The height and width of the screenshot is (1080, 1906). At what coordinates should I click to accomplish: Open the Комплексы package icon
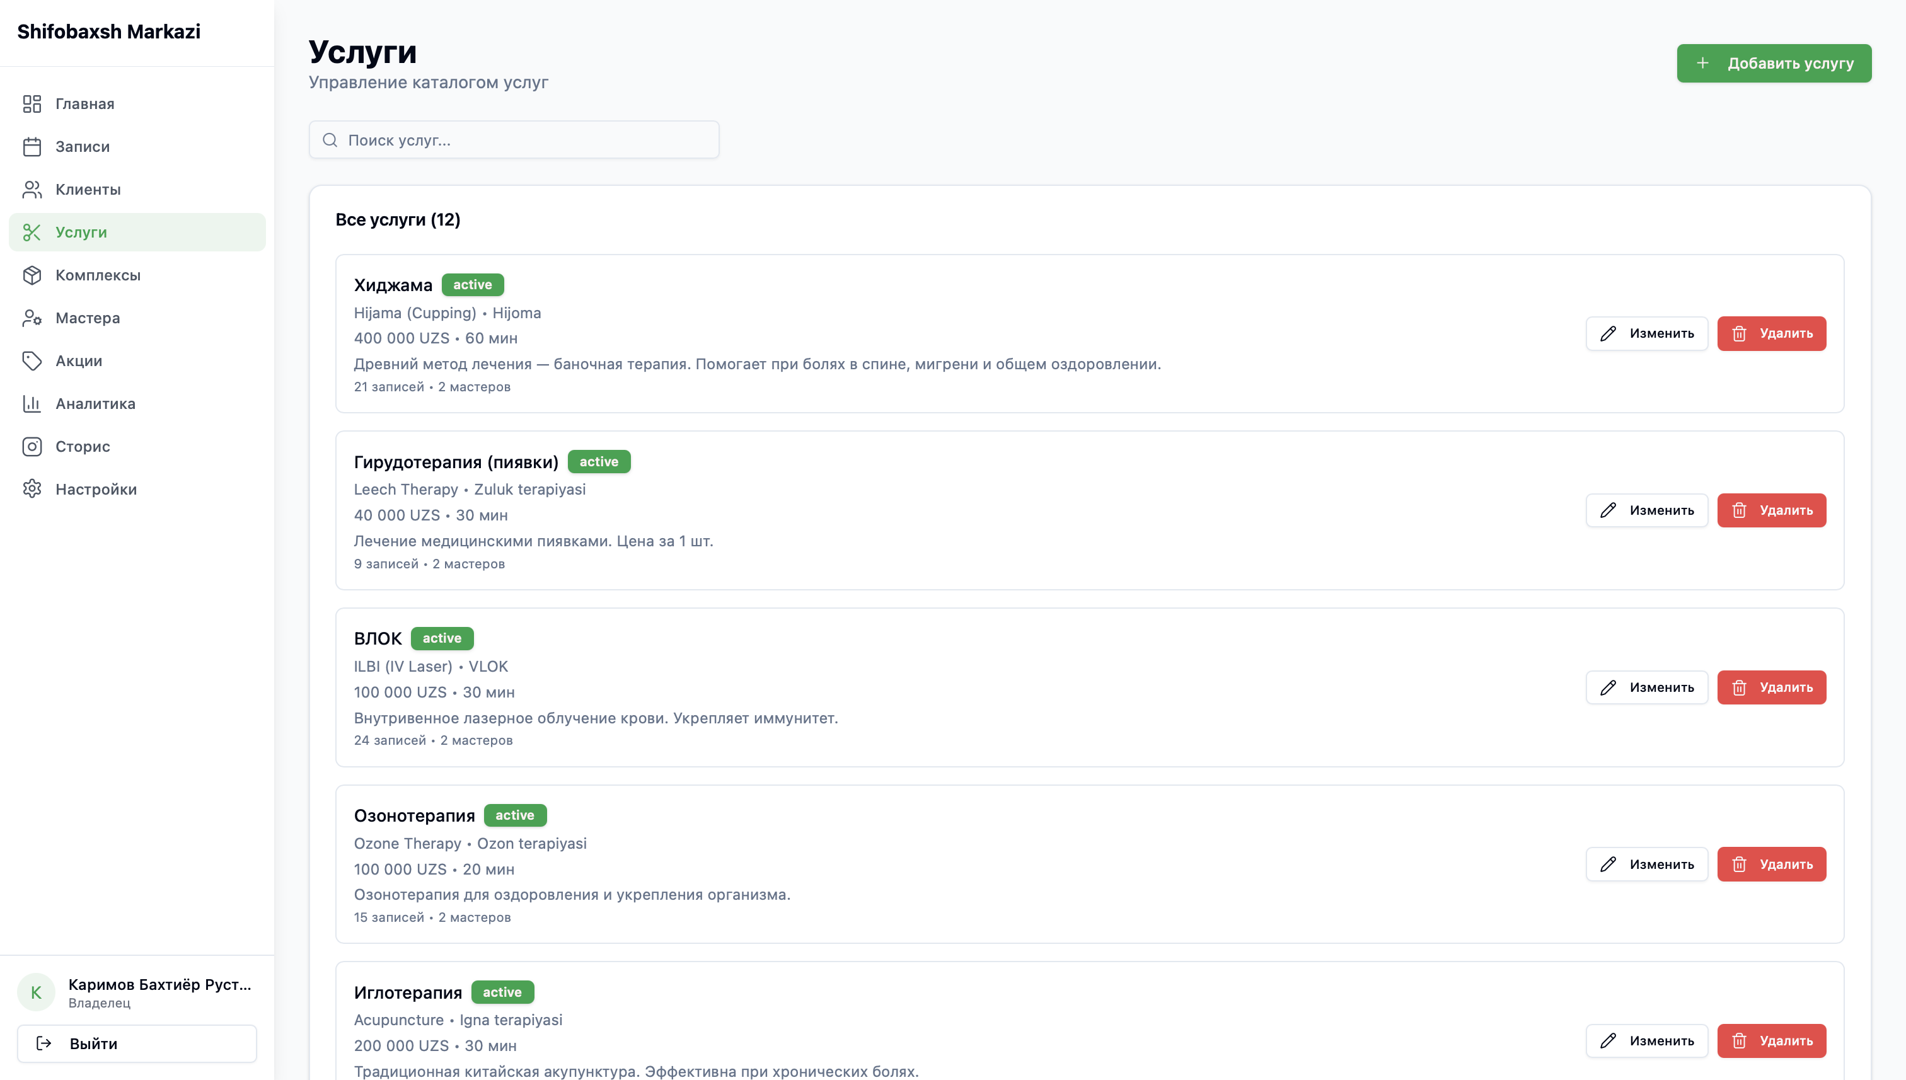32,275
